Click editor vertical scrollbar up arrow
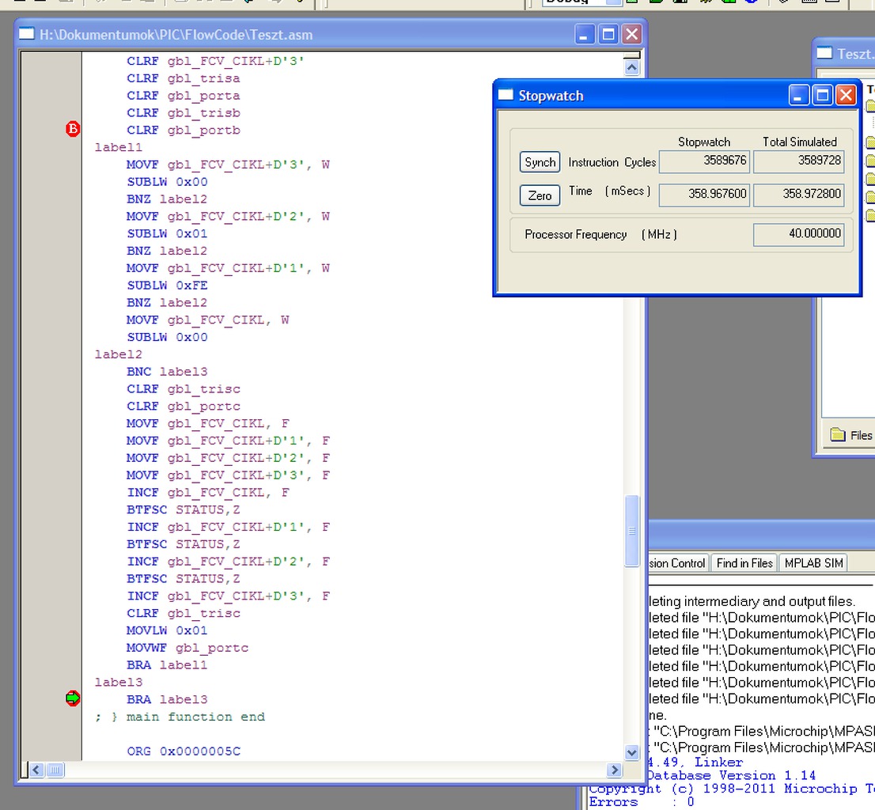Viewport: 875px width, 810px height. click(631, 68)
